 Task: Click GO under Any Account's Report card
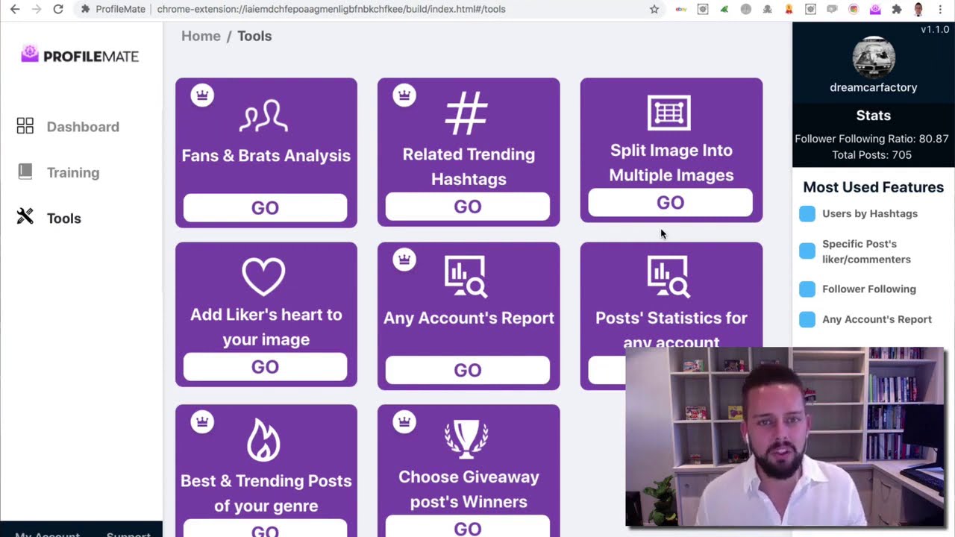468,370
